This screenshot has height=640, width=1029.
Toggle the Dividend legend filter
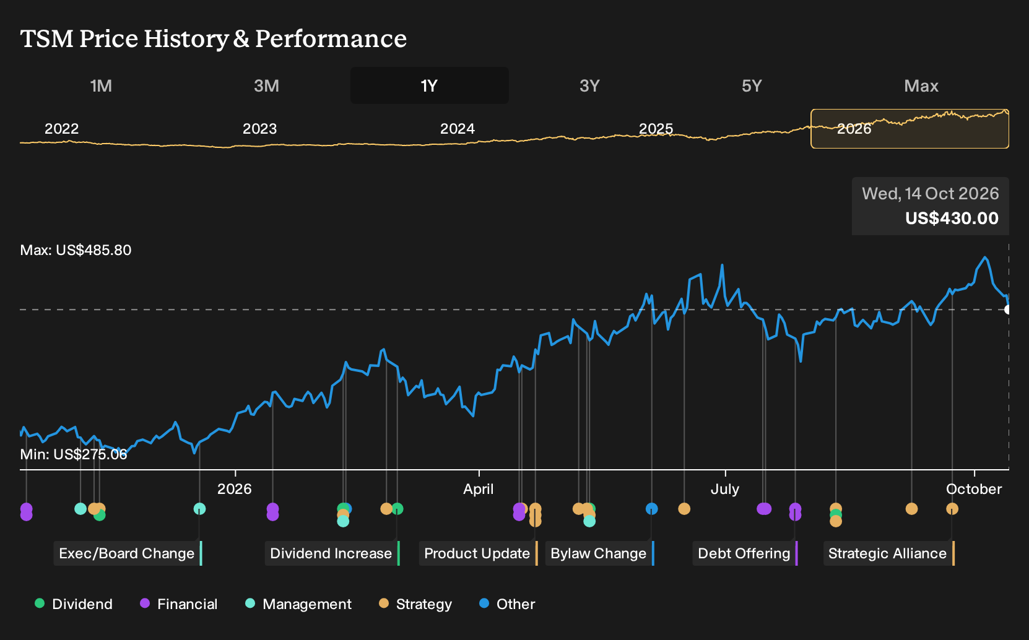[x=74, y=604]
